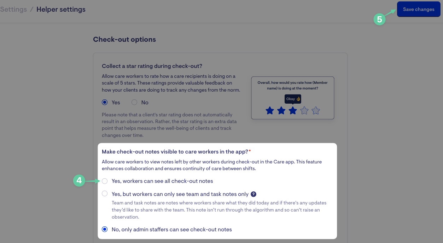The width and height of the screenshot is (443, 243).
Task: Click the fifth empty star outline
Action: (x=316, y=111)
